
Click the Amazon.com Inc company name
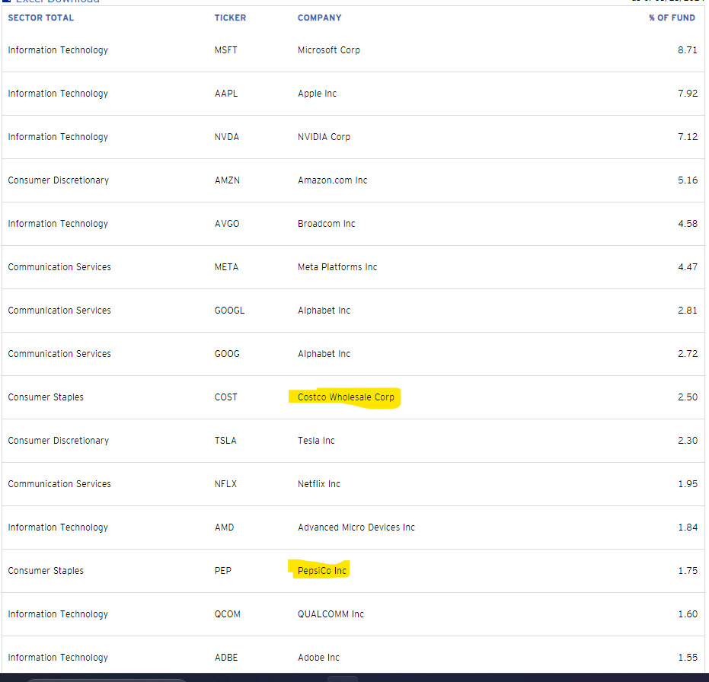(332, 180)
